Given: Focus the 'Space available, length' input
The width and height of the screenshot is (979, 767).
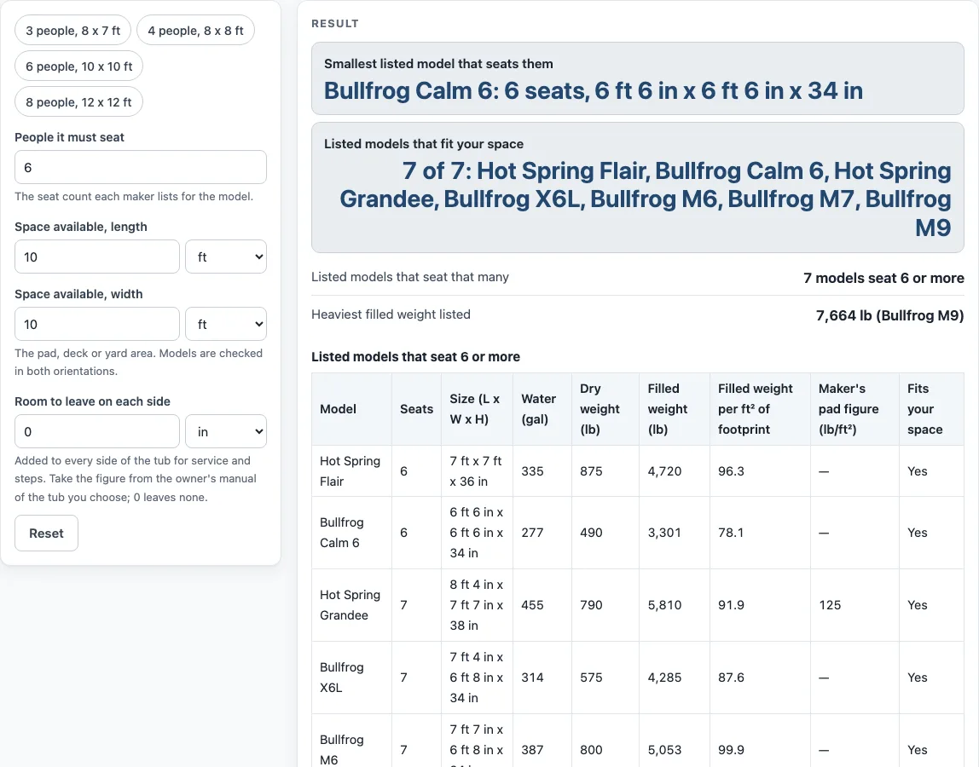Looking at the screenshot, I should coord(96,257).
